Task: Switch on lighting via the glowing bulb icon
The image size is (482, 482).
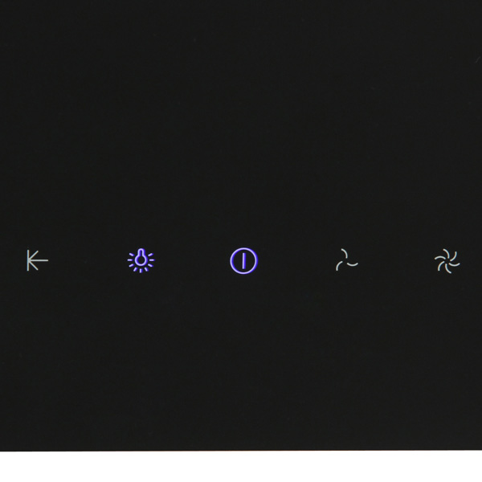Action: [x=141, y=260]
